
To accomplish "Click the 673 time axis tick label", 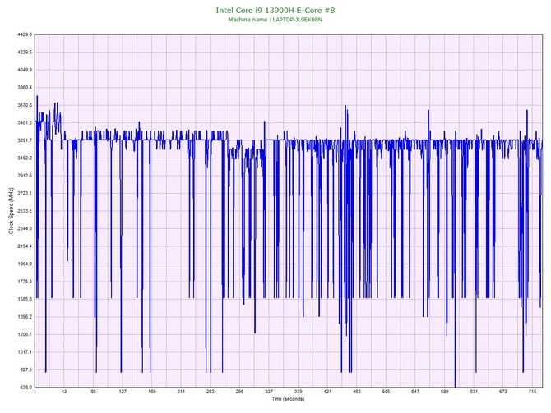I will [502, 392].
